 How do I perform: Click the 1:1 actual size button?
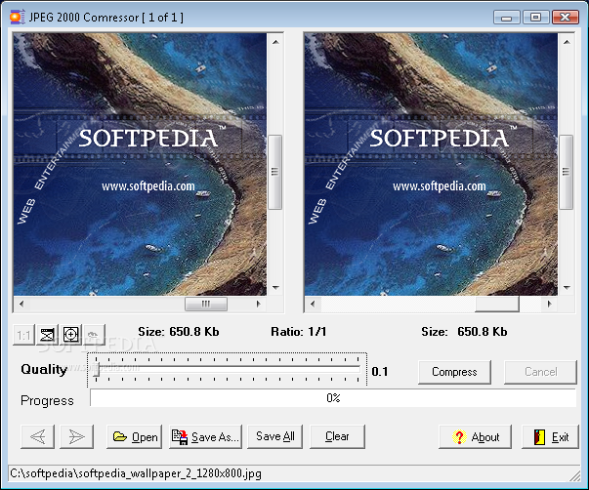tap(23, 335)
